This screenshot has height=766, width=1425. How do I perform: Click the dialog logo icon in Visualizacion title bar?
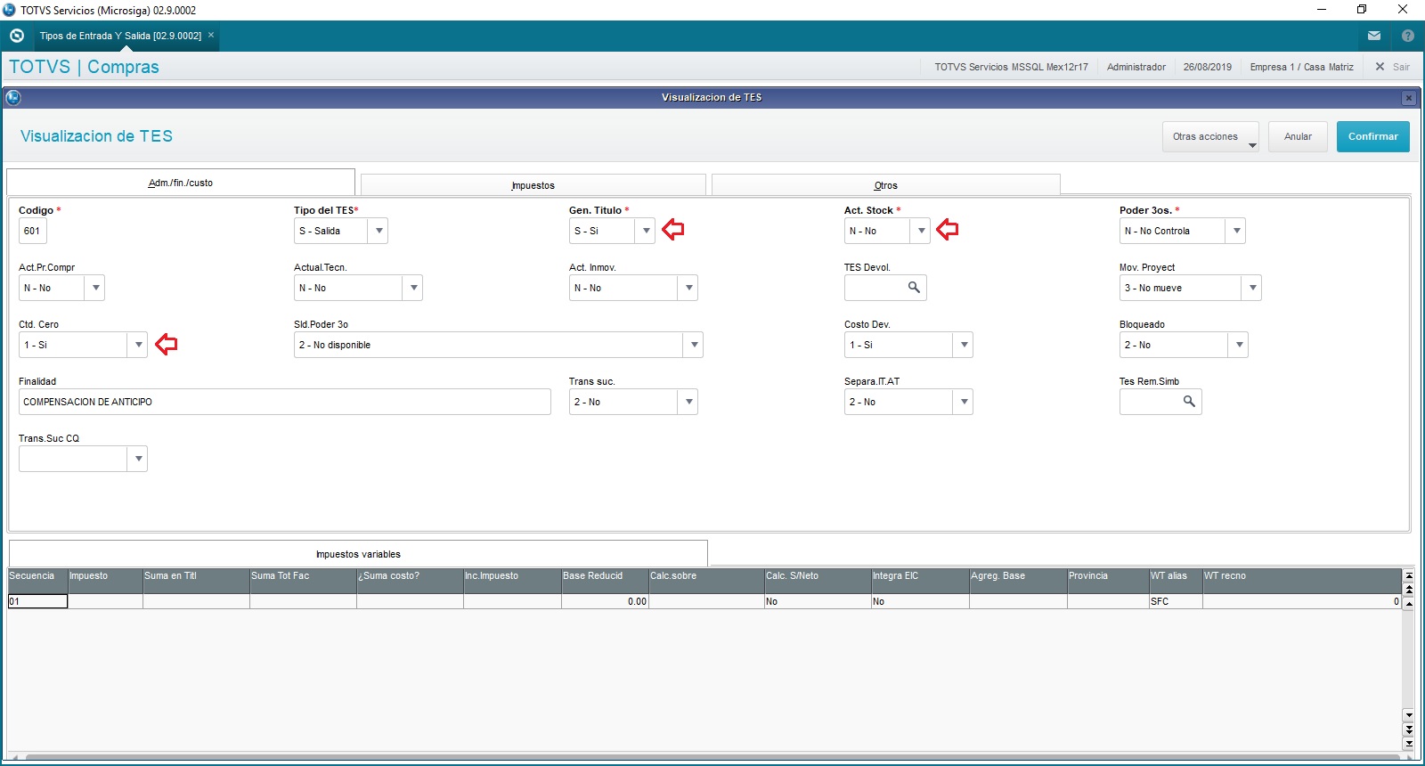[x=13, y=97]
